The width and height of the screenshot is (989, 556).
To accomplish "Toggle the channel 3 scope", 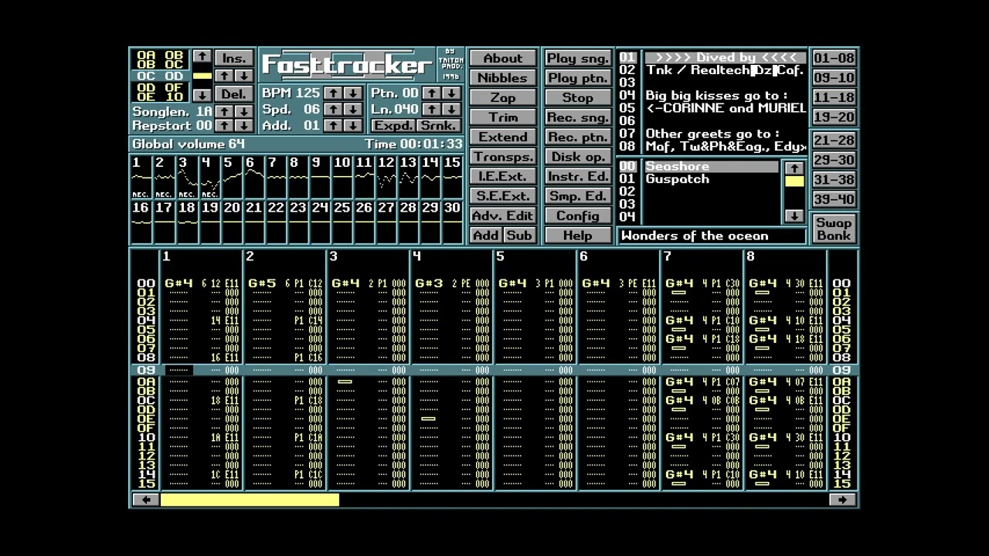I will tap(187, 178).
